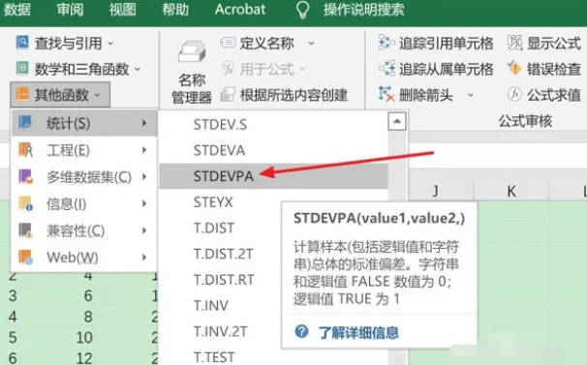The image size is (587, 365).
Task: Open the Acrobat ribbon tab
Action: pos(240,9)
